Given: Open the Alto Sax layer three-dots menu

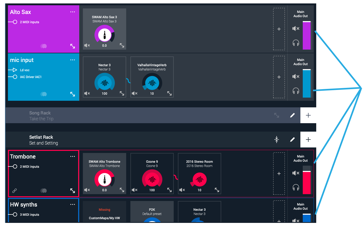Looking at the screenshot, I should pyautogui.click(x=73, y=12).
